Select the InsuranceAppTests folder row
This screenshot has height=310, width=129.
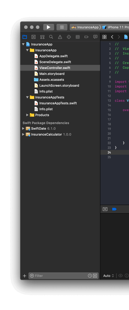click(60, 97)
